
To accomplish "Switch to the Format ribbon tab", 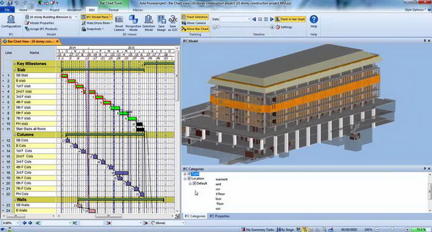I will pos(114,10).
